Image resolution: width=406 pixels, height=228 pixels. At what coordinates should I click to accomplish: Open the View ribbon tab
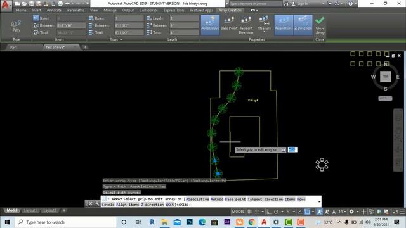pyautogui.click(x=94, y=10)
